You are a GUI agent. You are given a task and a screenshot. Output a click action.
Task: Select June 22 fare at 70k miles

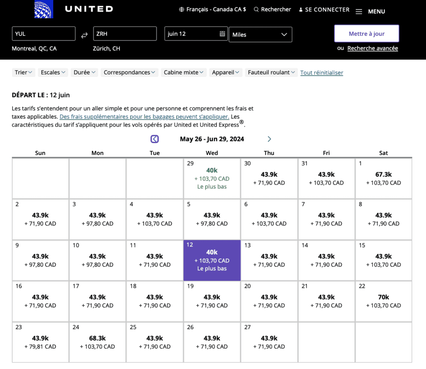click(x=383, y=301)
